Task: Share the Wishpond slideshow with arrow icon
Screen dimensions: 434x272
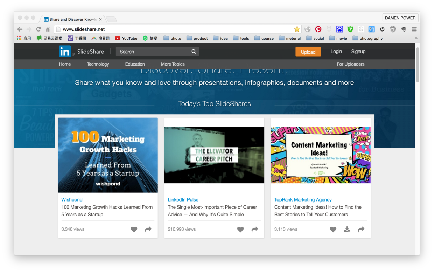Action: 148,229
